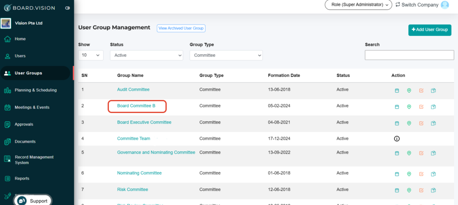The image size is (458, 205).
Task: Open the user profile avatar
Action: (445, 5)
